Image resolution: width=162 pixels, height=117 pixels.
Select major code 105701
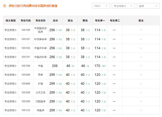[26, 57]
